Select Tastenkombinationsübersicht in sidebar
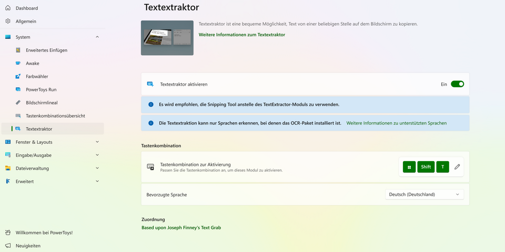This screenshot has width=505, height=252. [55, 116]
